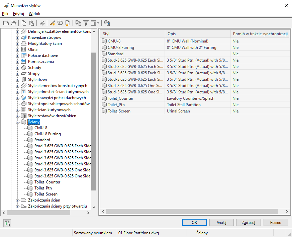The width and height of the screenshot is (292, 237).
Task: Click the Okna window icon in tree
Action: [x=23, y=50]
